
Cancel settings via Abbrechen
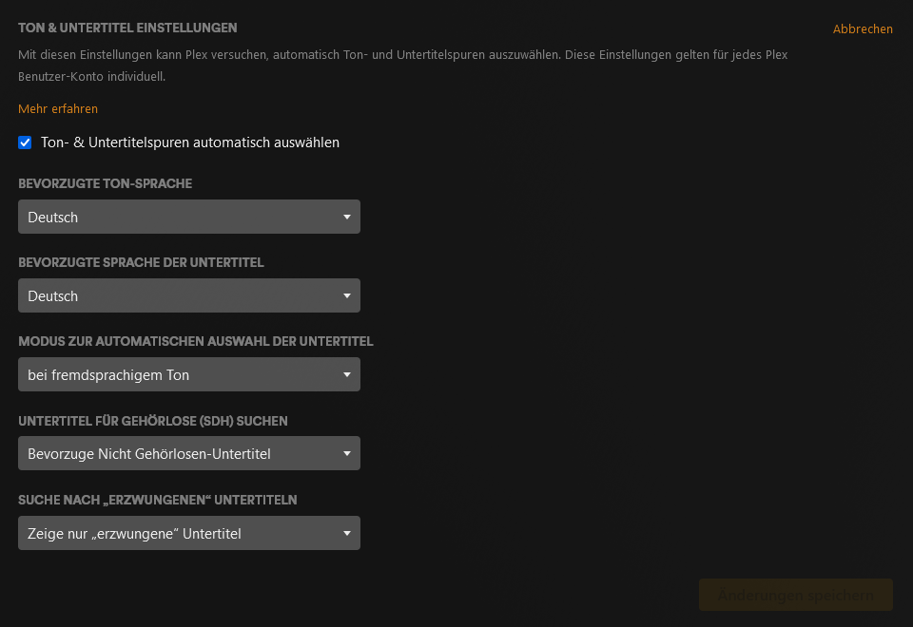(x=863, y=28)
